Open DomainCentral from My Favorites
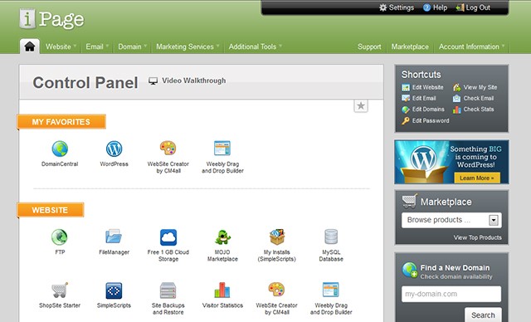Viewport: 531px width, 322px height. tap(60, 154)
